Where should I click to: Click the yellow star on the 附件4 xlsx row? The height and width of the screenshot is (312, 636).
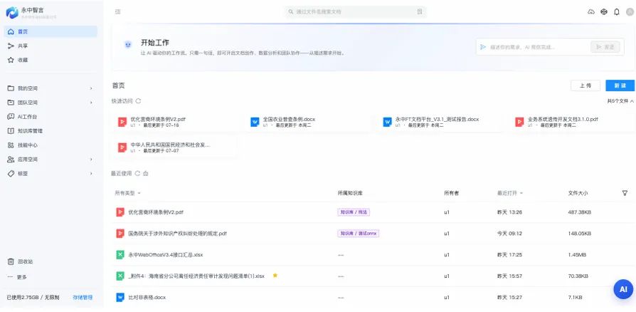point(275,276)
